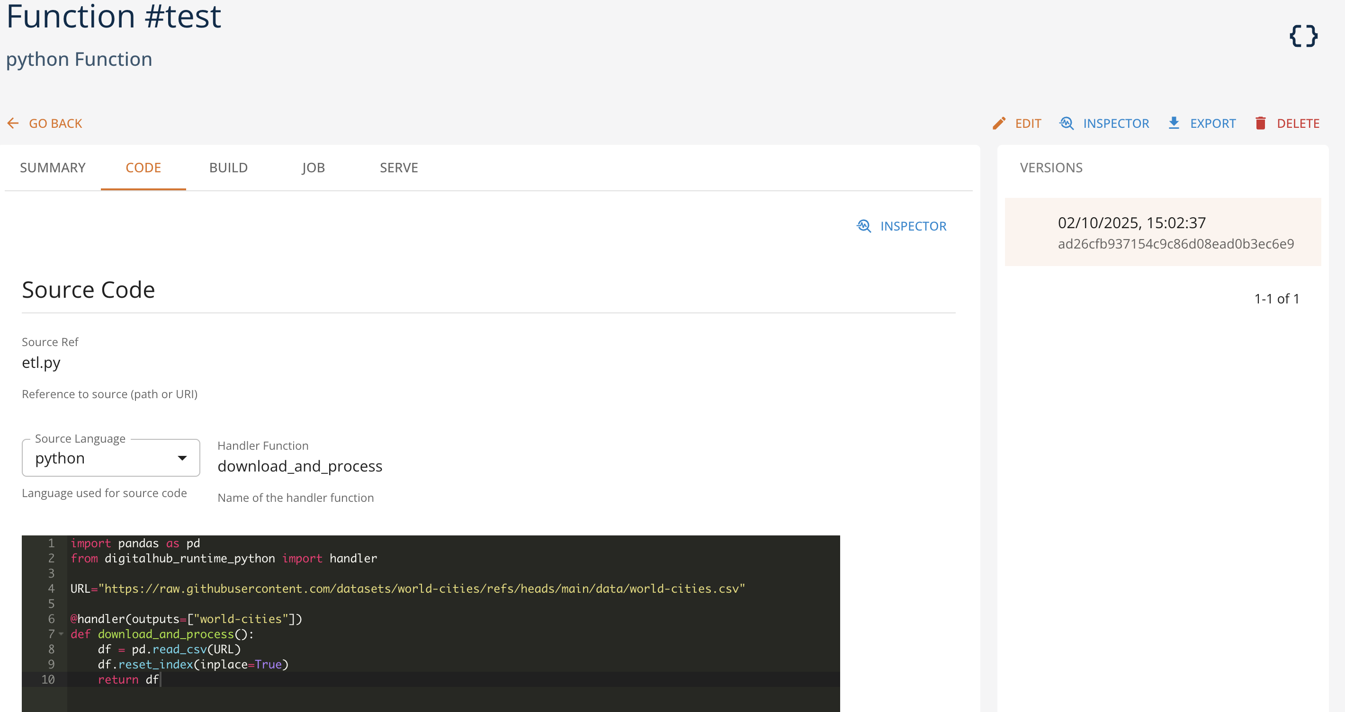Click the GO BACK link
The height and width of the screenshot is (712, 1345).
pyautogui.click(x=55, y=123)
